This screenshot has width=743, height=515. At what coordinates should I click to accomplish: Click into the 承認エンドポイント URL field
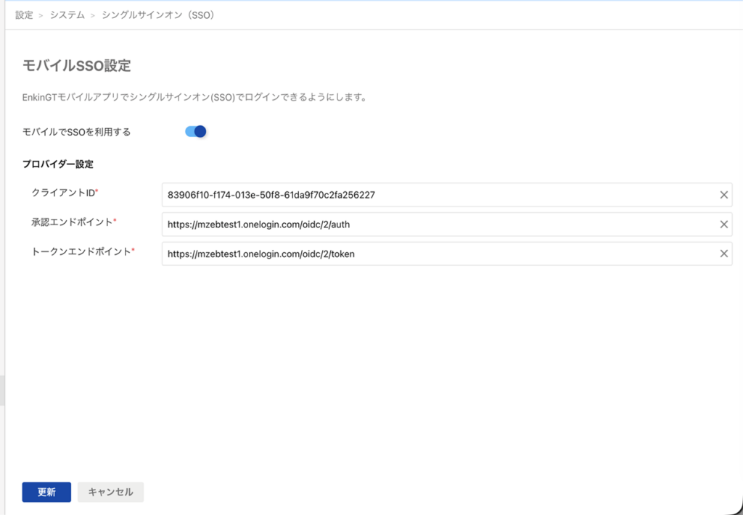(435, 225)
